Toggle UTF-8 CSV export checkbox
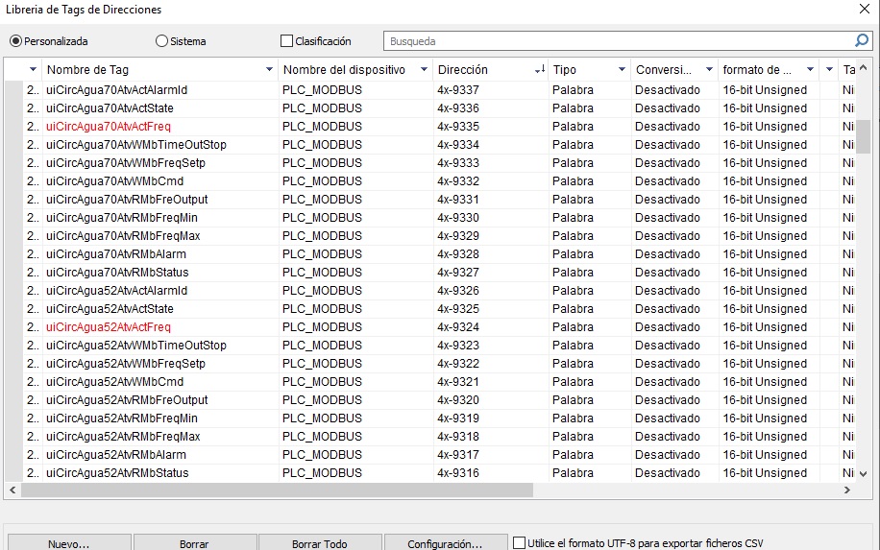Viewport: 880px width, 550px height. (520, 542)
